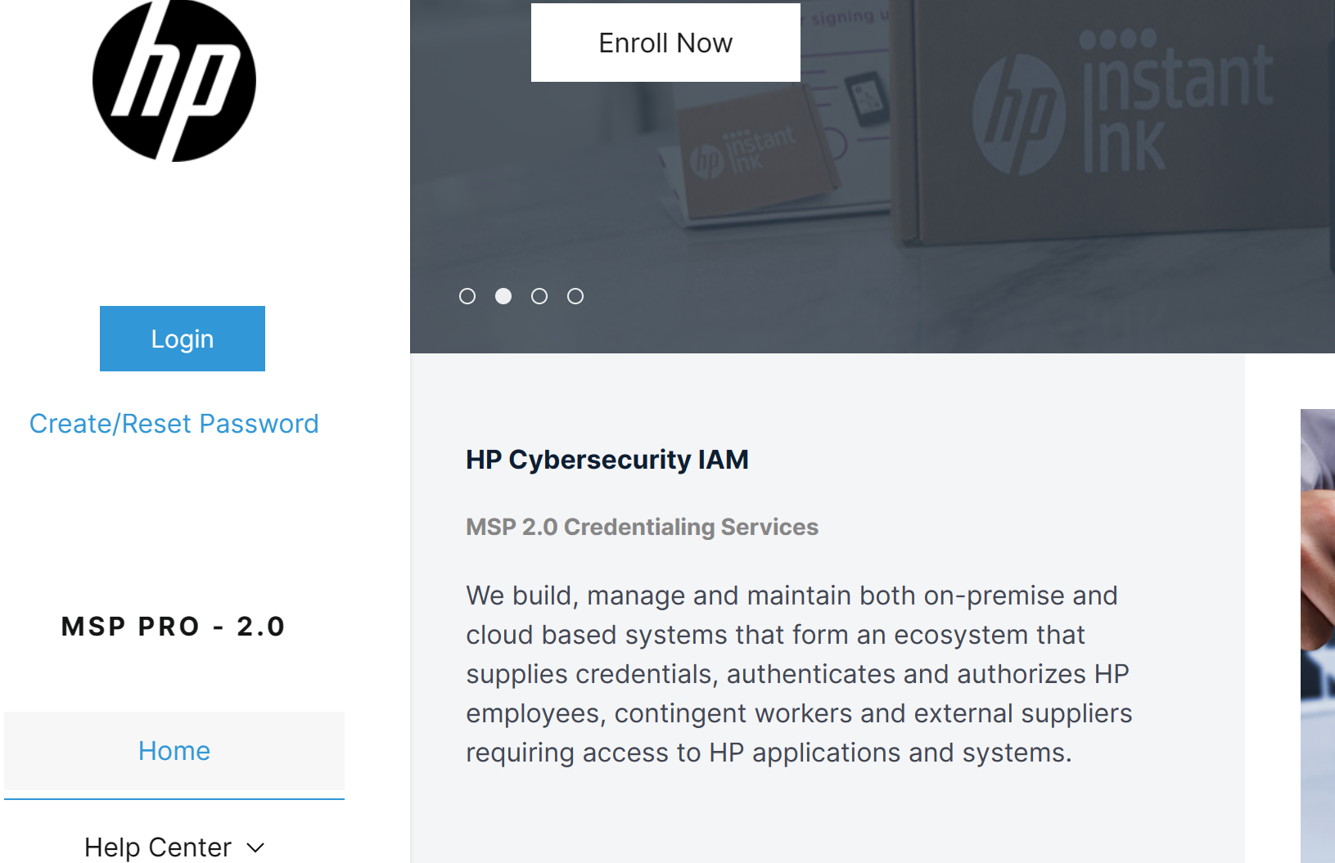This screenshot has width=1335, height=863.
Task: Jump to the fourth carousel slide dot
Action: coord(575,296)
